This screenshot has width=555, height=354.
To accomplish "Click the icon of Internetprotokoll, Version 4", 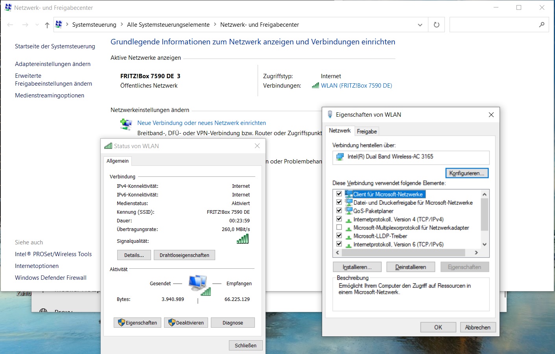I will tap(348, 220).
